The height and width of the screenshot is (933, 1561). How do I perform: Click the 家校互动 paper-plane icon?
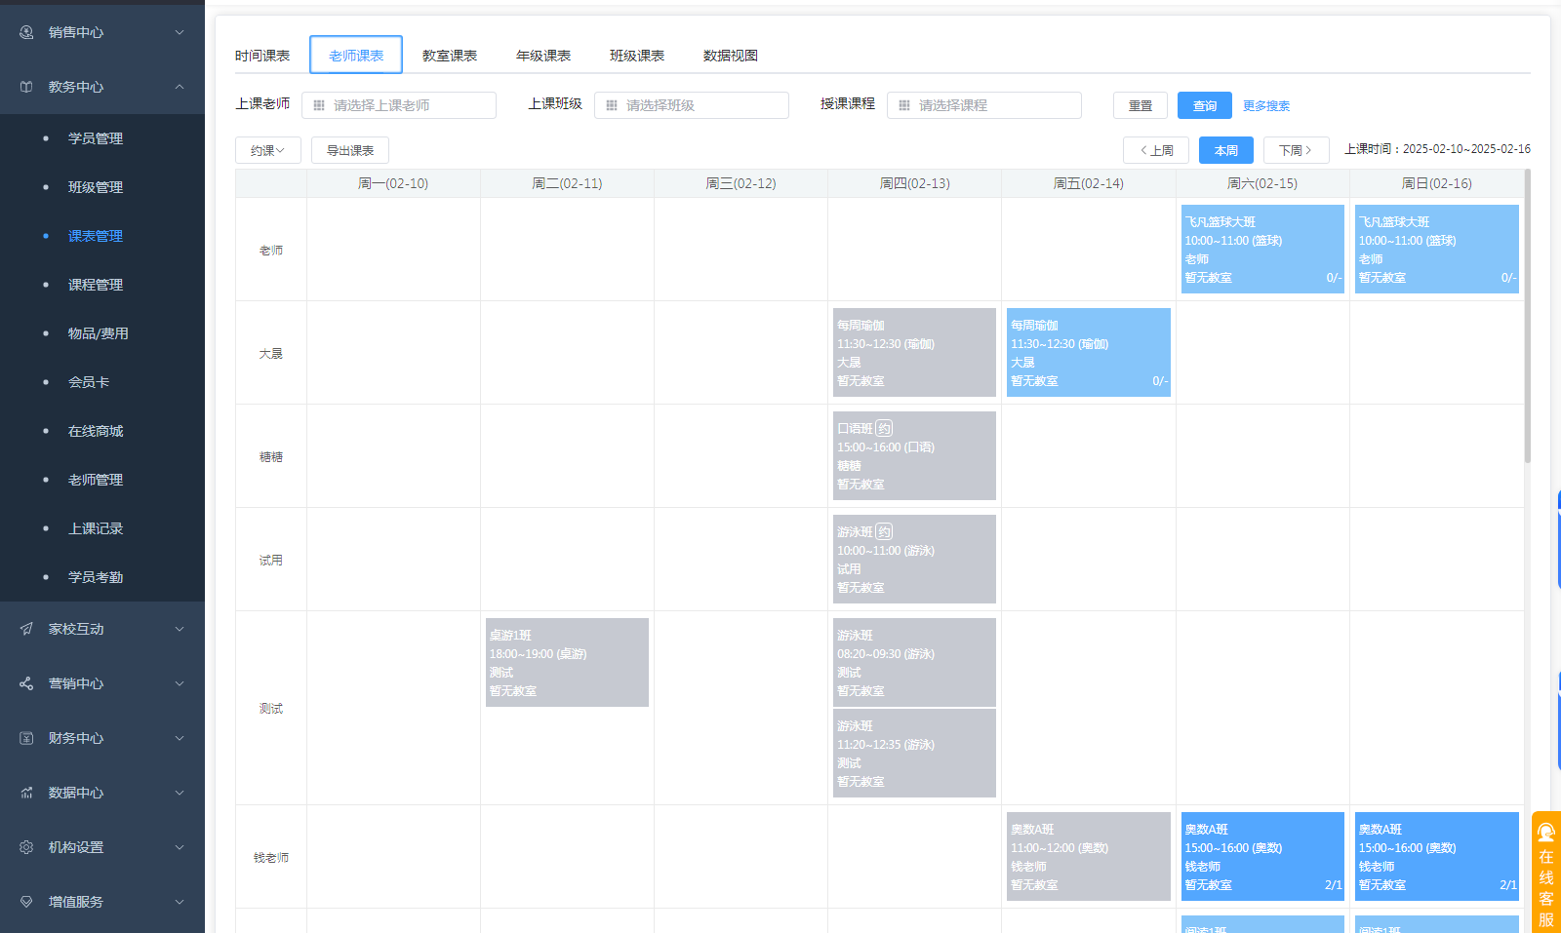26,629
